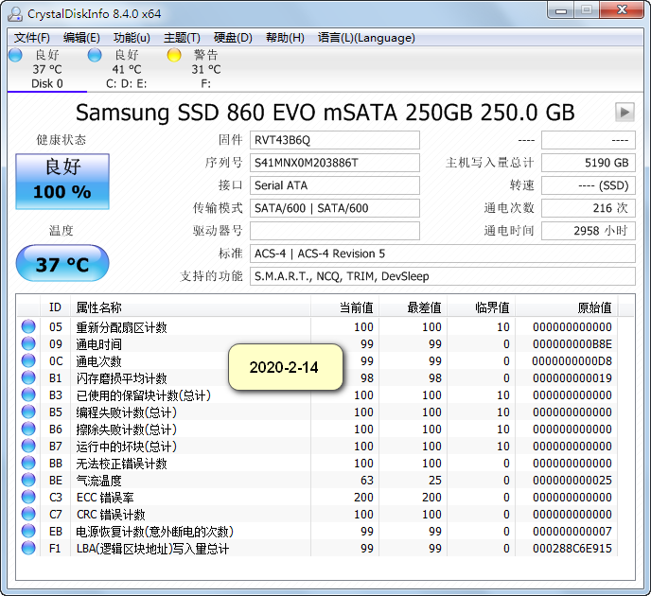This screenshot has width=651, height=596.
Task: Select the Disk 0 tab
Action: pos(47,69)
